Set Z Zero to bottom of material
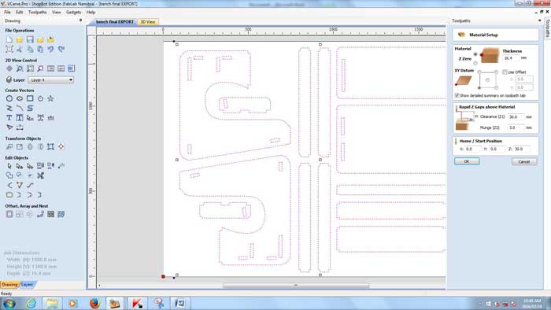551x310 pixels. [475, 63]
